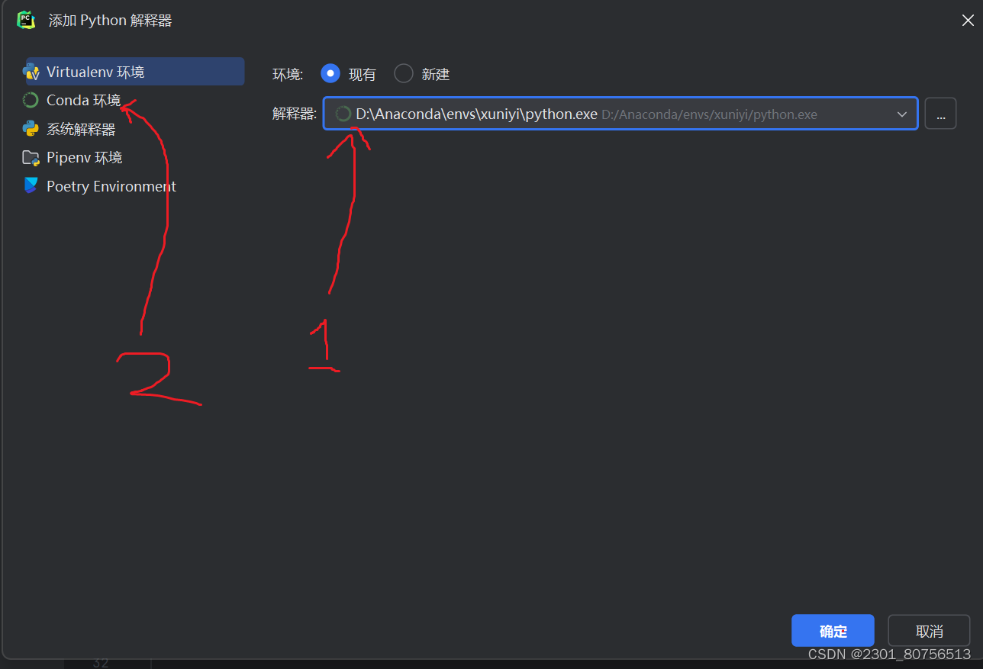Cancel the dialog with 取消

pyautogui.click(x=929, y=631)
